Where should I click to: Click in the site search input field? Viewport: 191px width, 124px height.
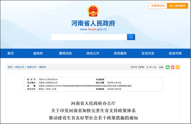(89, 37)
